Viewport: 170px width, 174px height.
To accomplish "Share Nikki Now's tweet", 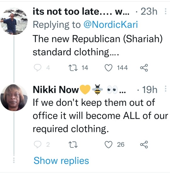I will tap(144, 145).
